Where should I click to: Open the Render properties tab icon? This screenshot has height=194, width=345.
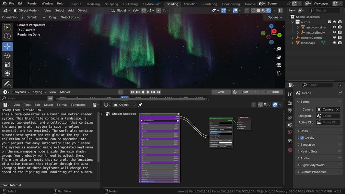click(x=289, y=103)
